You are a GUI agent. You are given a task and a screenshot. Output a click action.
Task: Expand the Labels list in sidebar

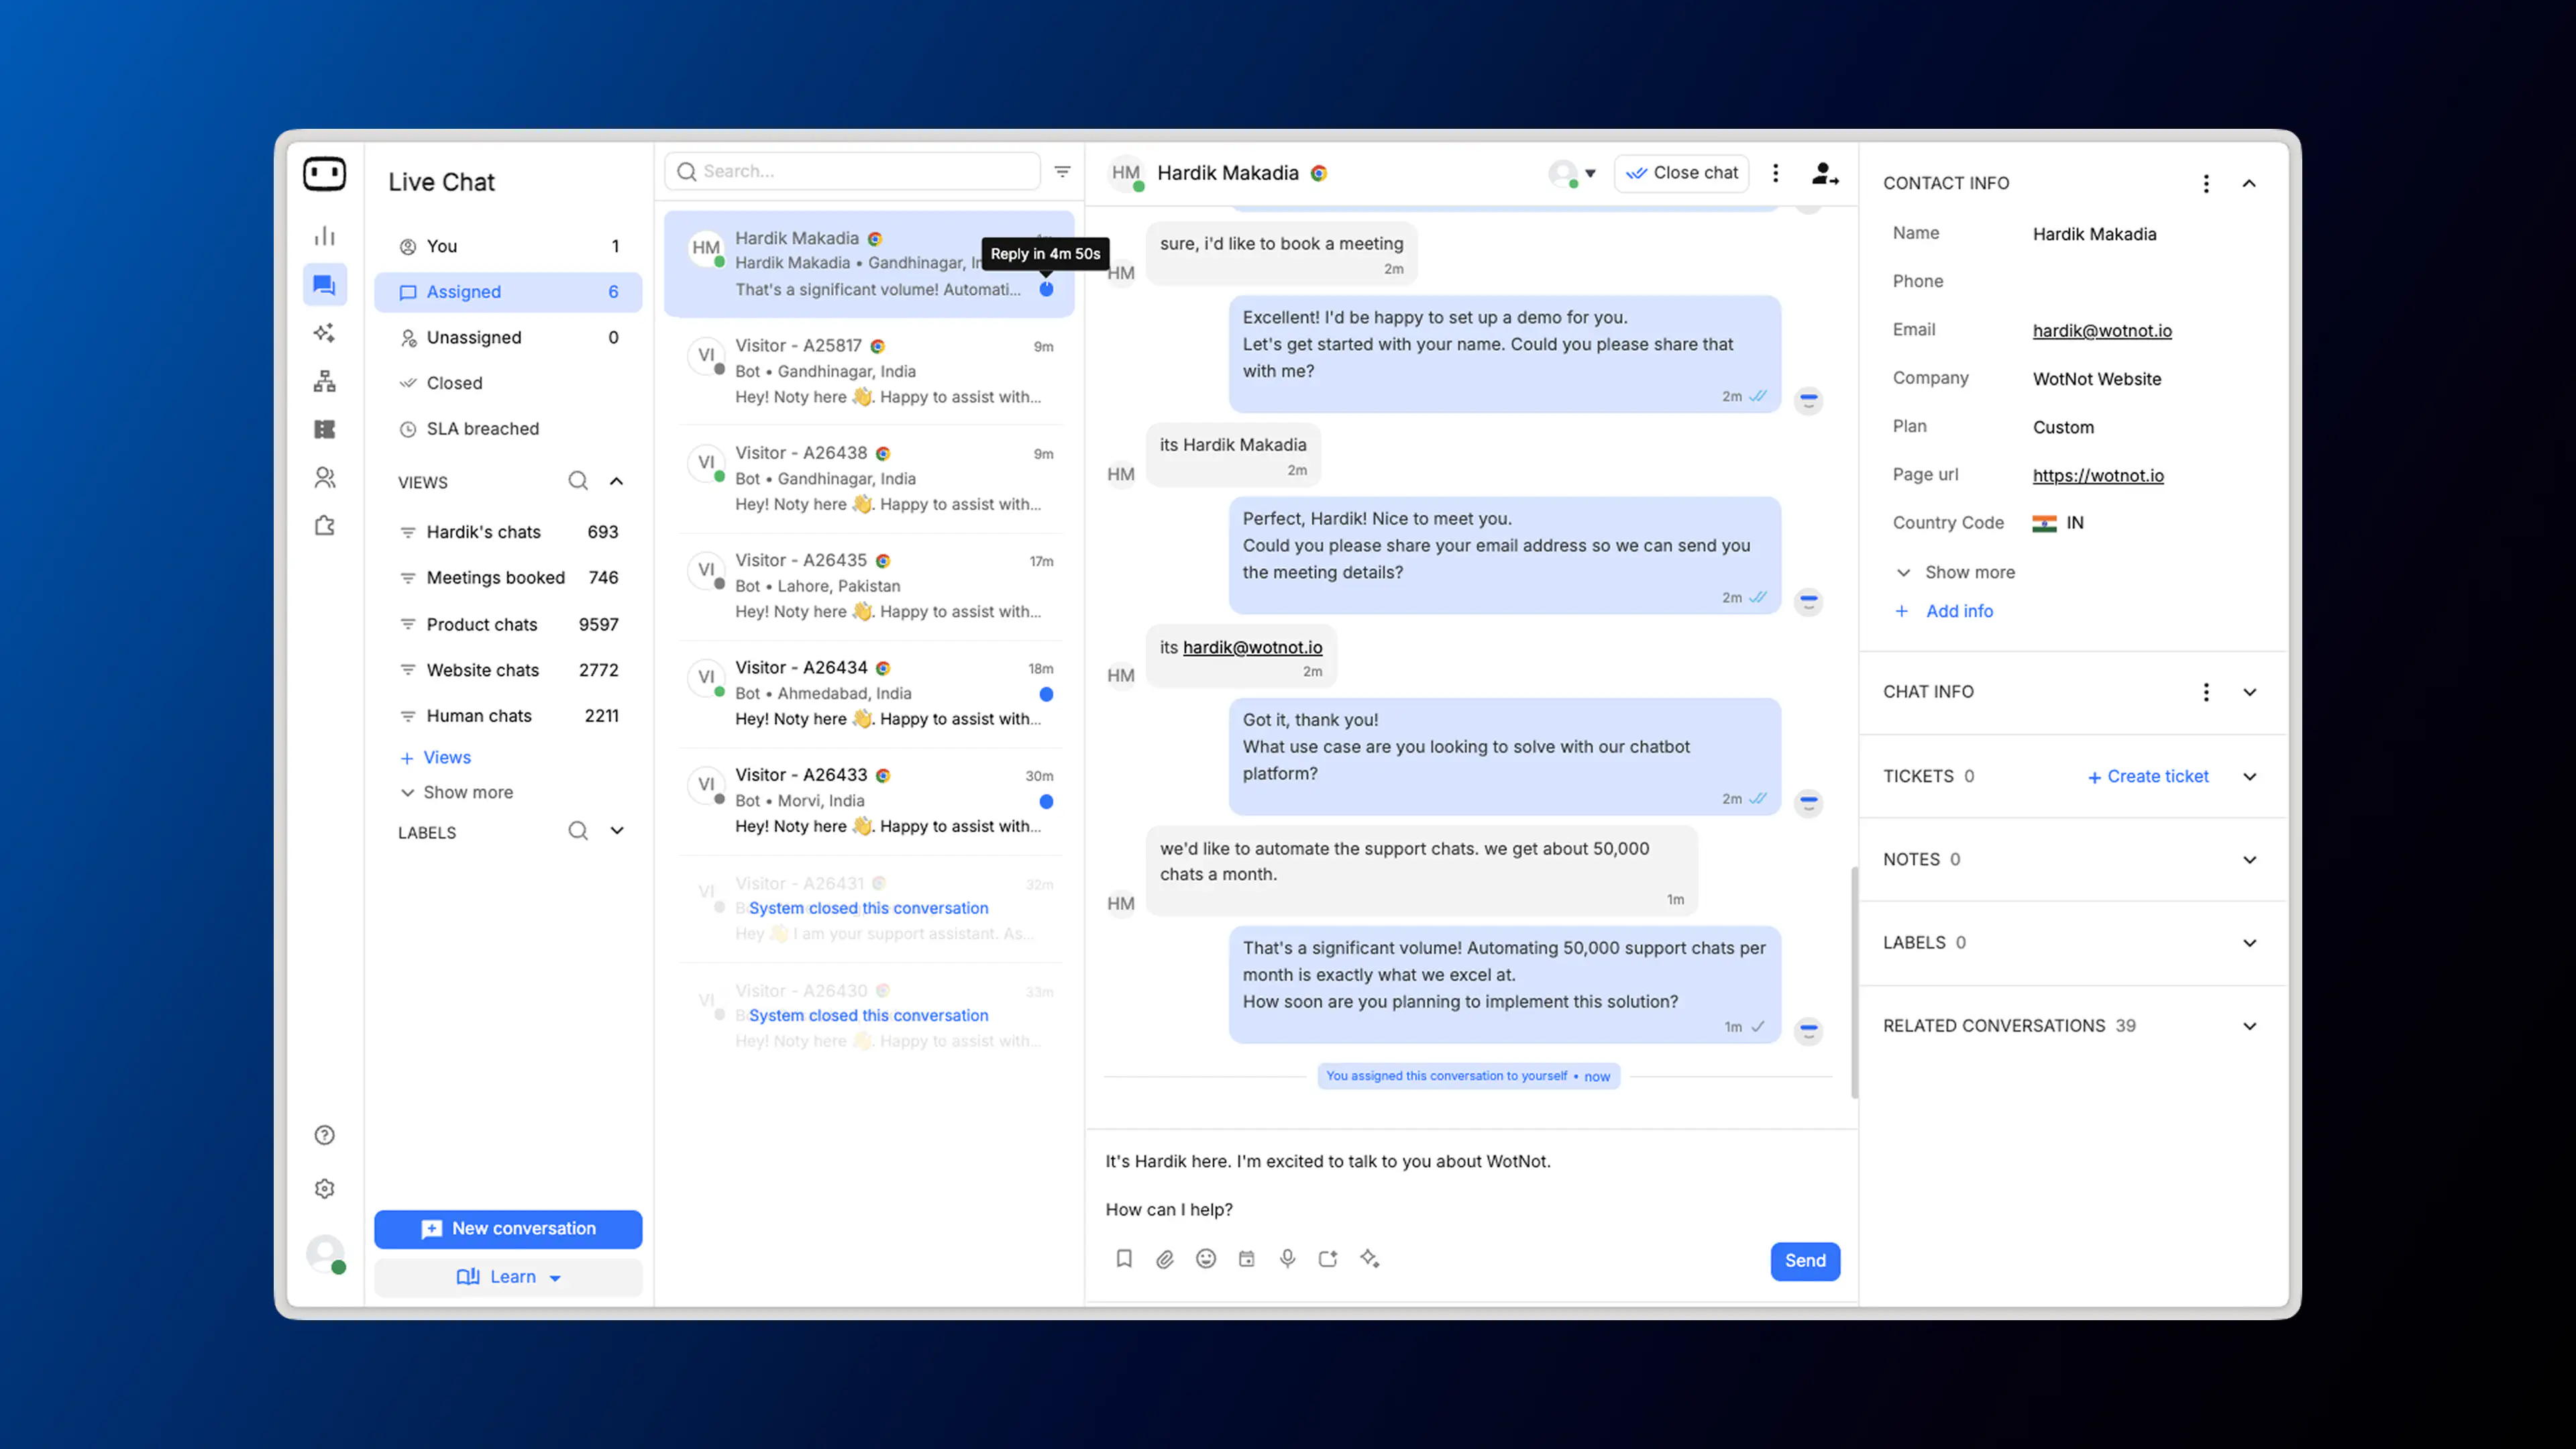point(617,831)
